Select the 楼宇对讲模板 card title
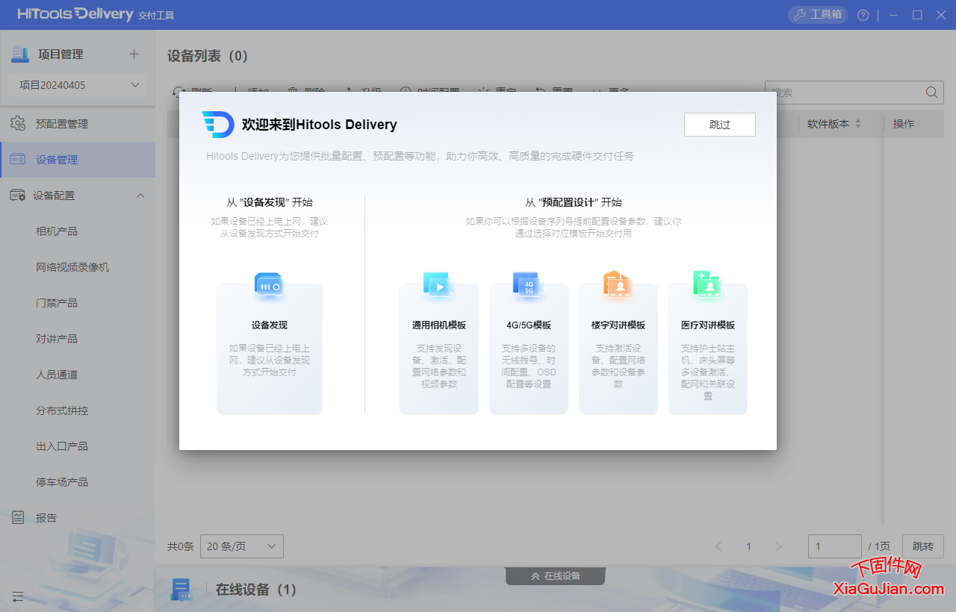 pos(618,325)
